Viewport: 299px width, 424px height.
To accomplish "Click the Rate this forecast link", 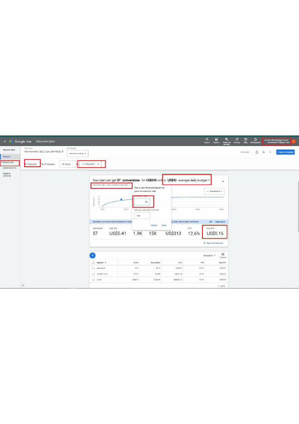I will (x=214, y=243).
